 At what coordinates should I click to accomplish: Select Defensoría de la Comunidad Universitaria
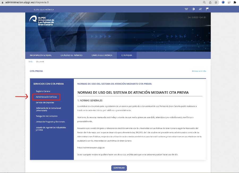[x=48, y=109]
